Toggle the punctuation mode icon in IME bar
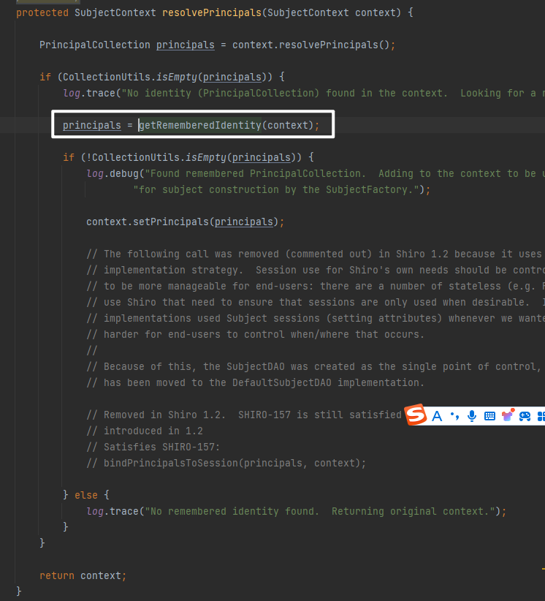545x601 pixels. coord(454,416)
